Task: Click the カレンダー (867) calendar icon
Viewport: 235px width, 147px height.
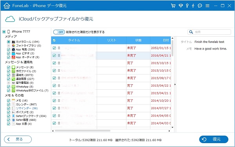Action: (13, 104)
